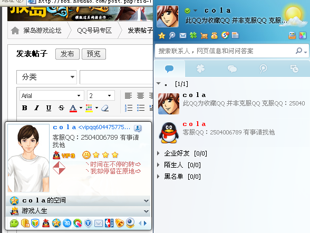Click the contact detail icon beside vipqq email
Viewport: 310px width, 233px height.
pyautogui.click(x=138, y=128)
